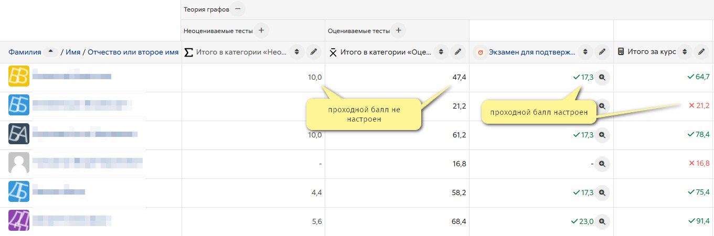Edit the Экзамен для подтверж... column
Viewport: 714px width, 236px height.
602,52
